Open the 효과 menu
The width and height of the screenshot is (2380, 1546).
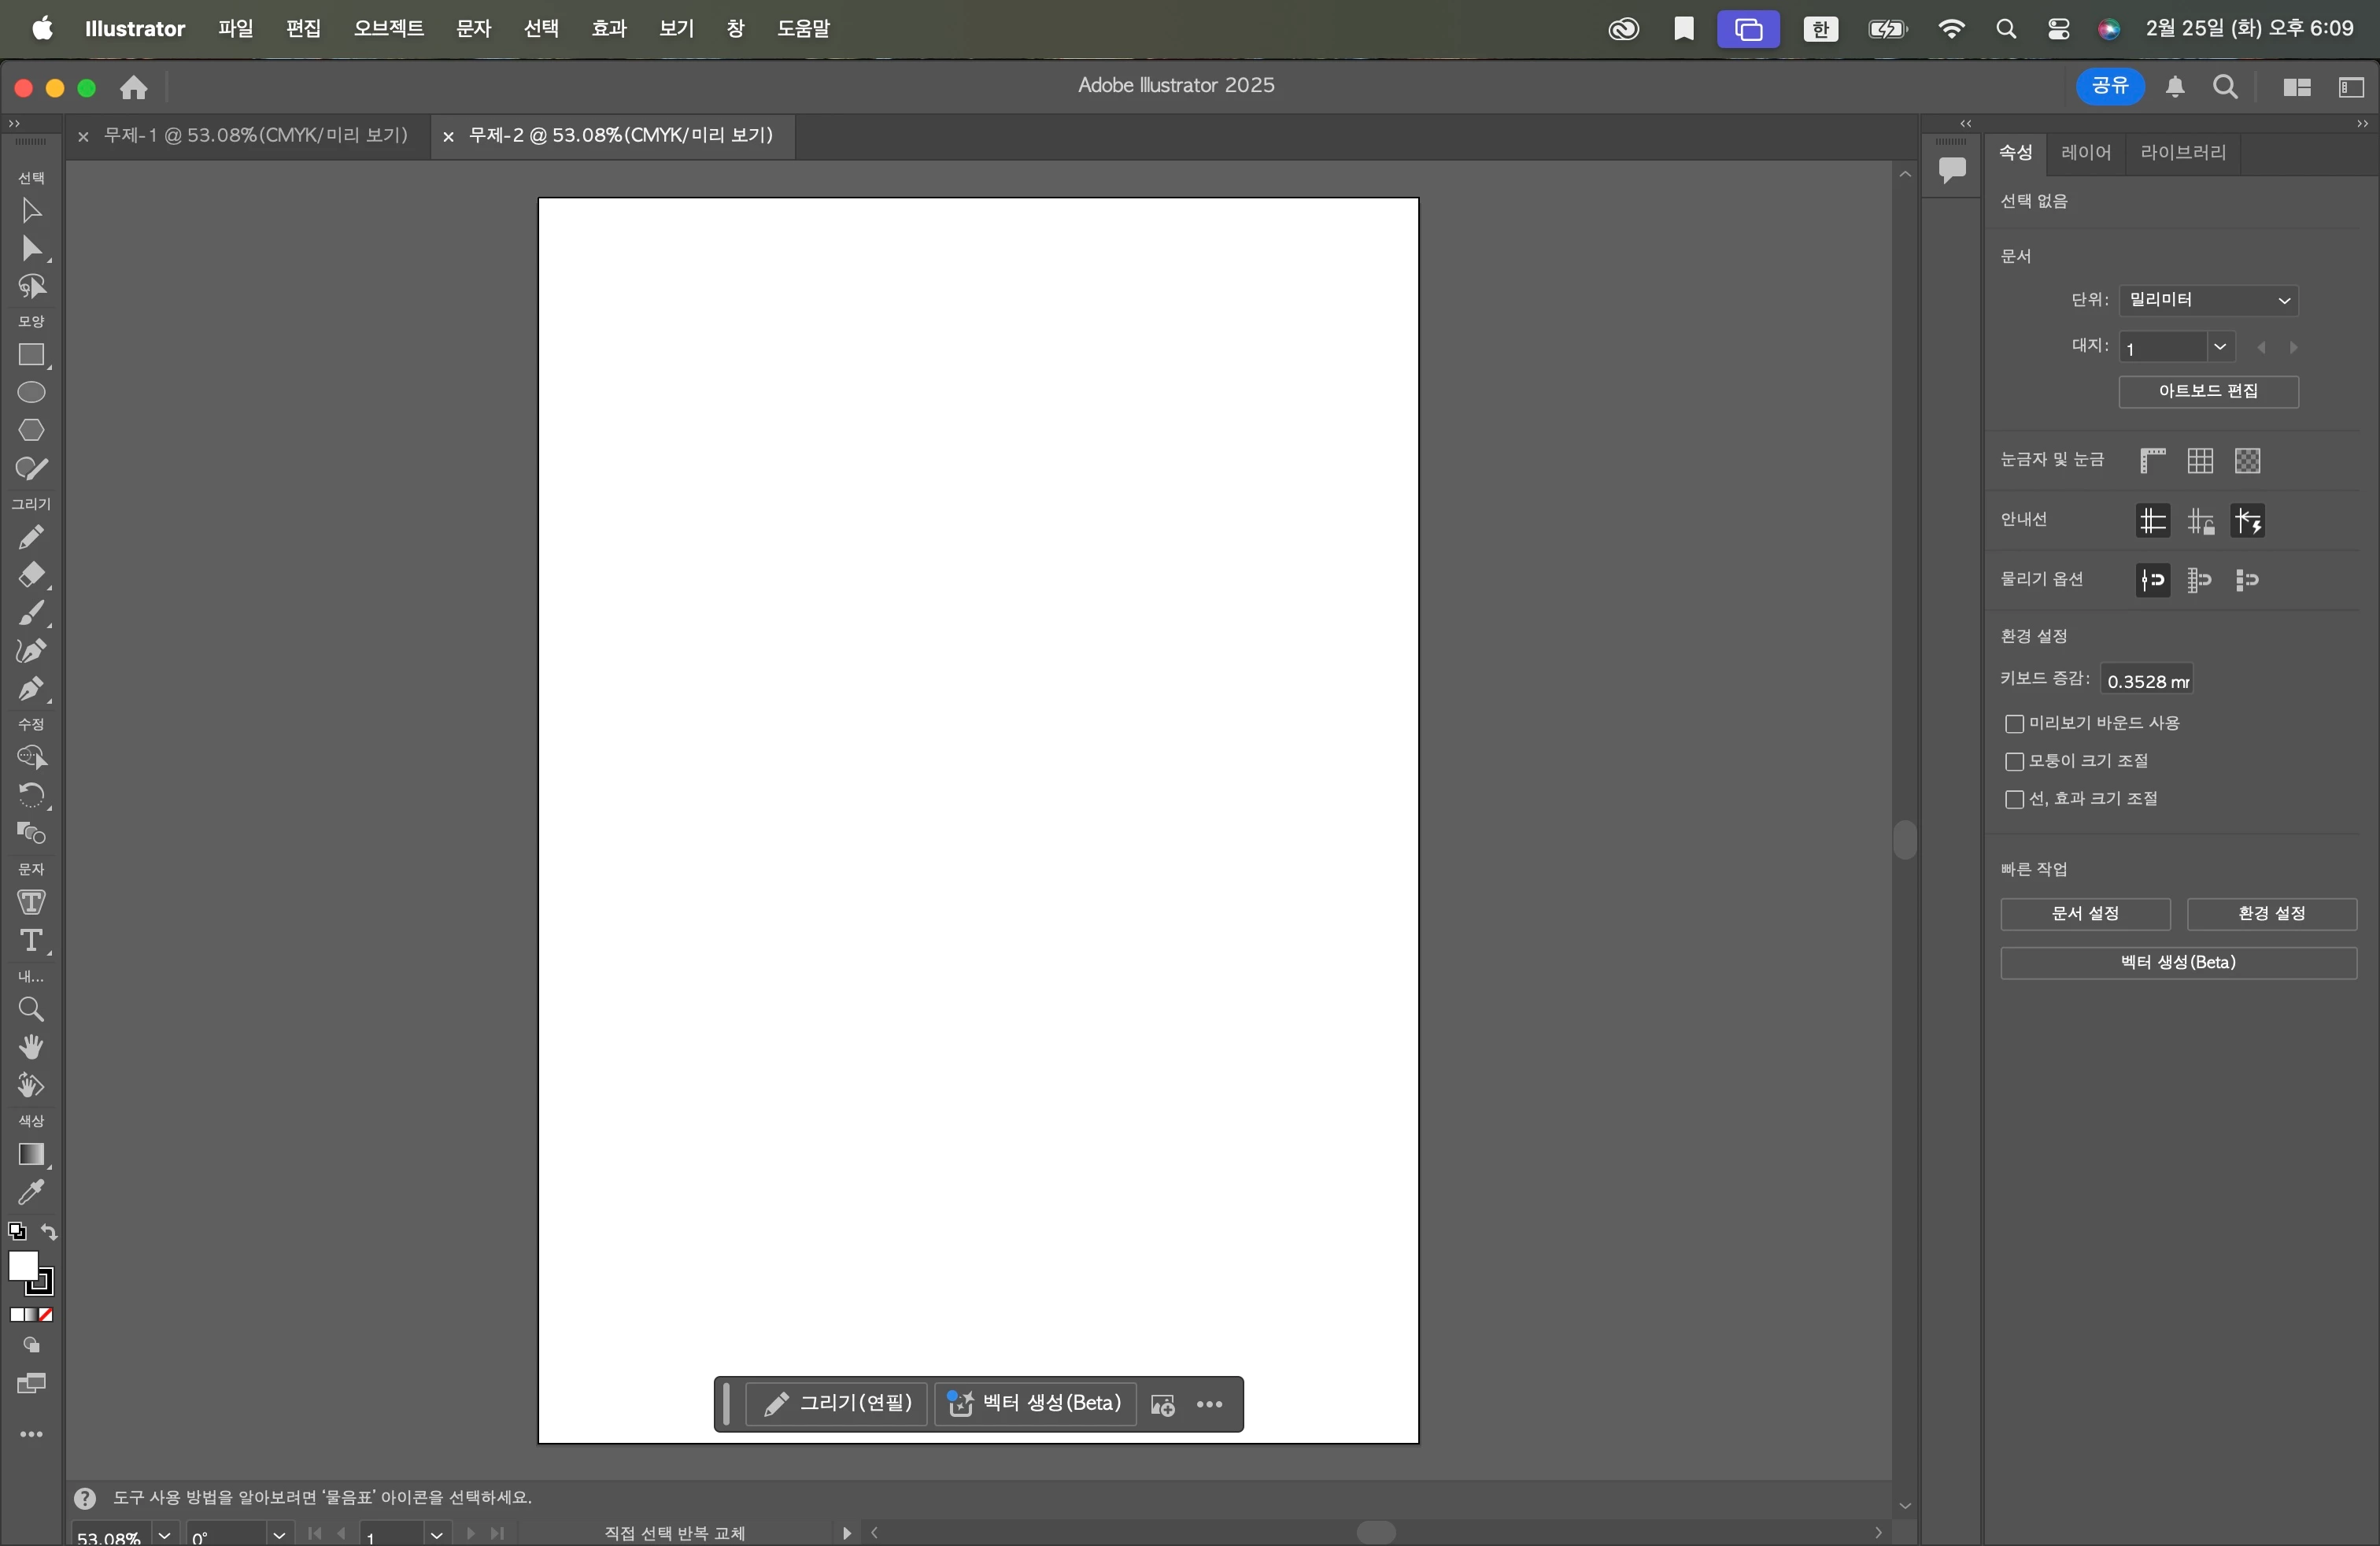(x=608, y=28)
